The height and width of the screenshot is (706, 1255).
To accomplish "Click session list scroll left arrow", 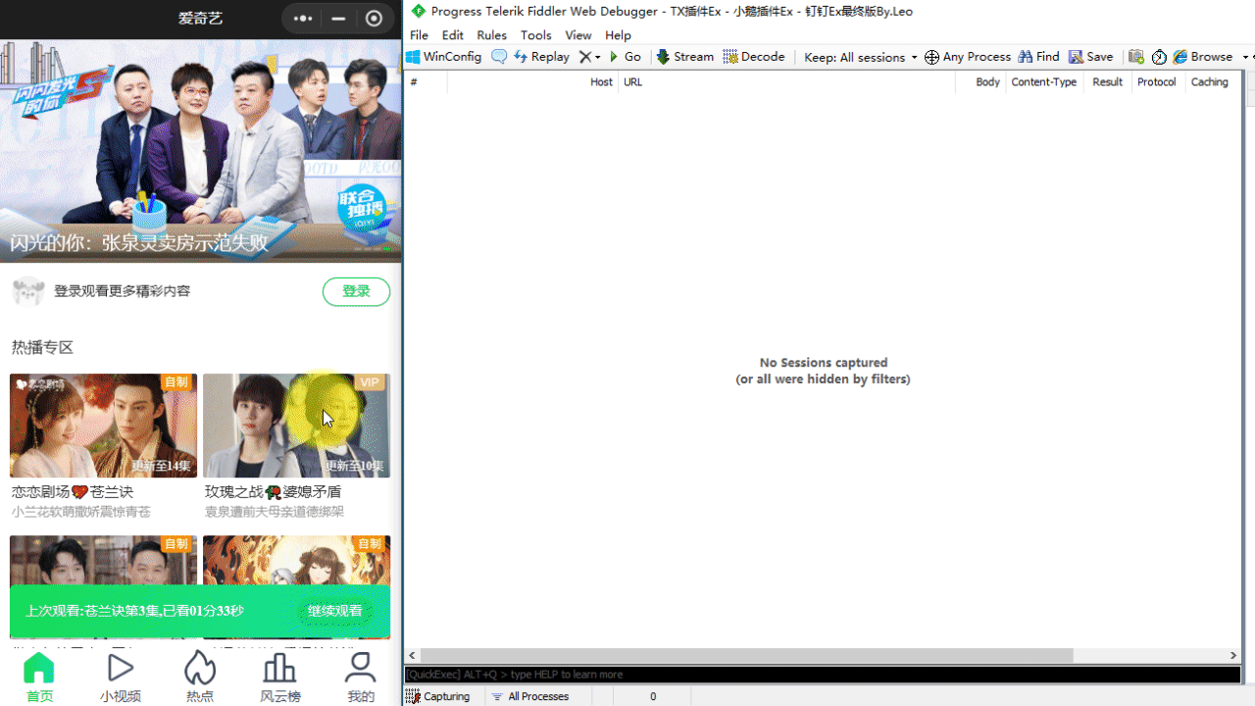I will coord(413,655).
